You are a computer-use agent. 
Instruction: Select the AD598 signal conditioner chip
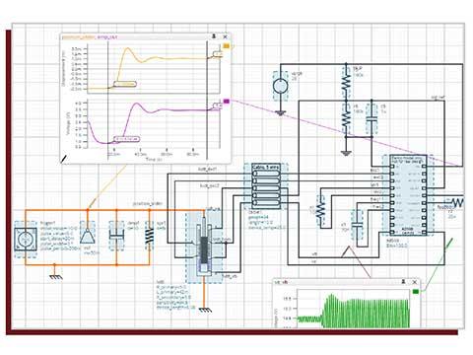pyautogui.click(x=408, y=195)
